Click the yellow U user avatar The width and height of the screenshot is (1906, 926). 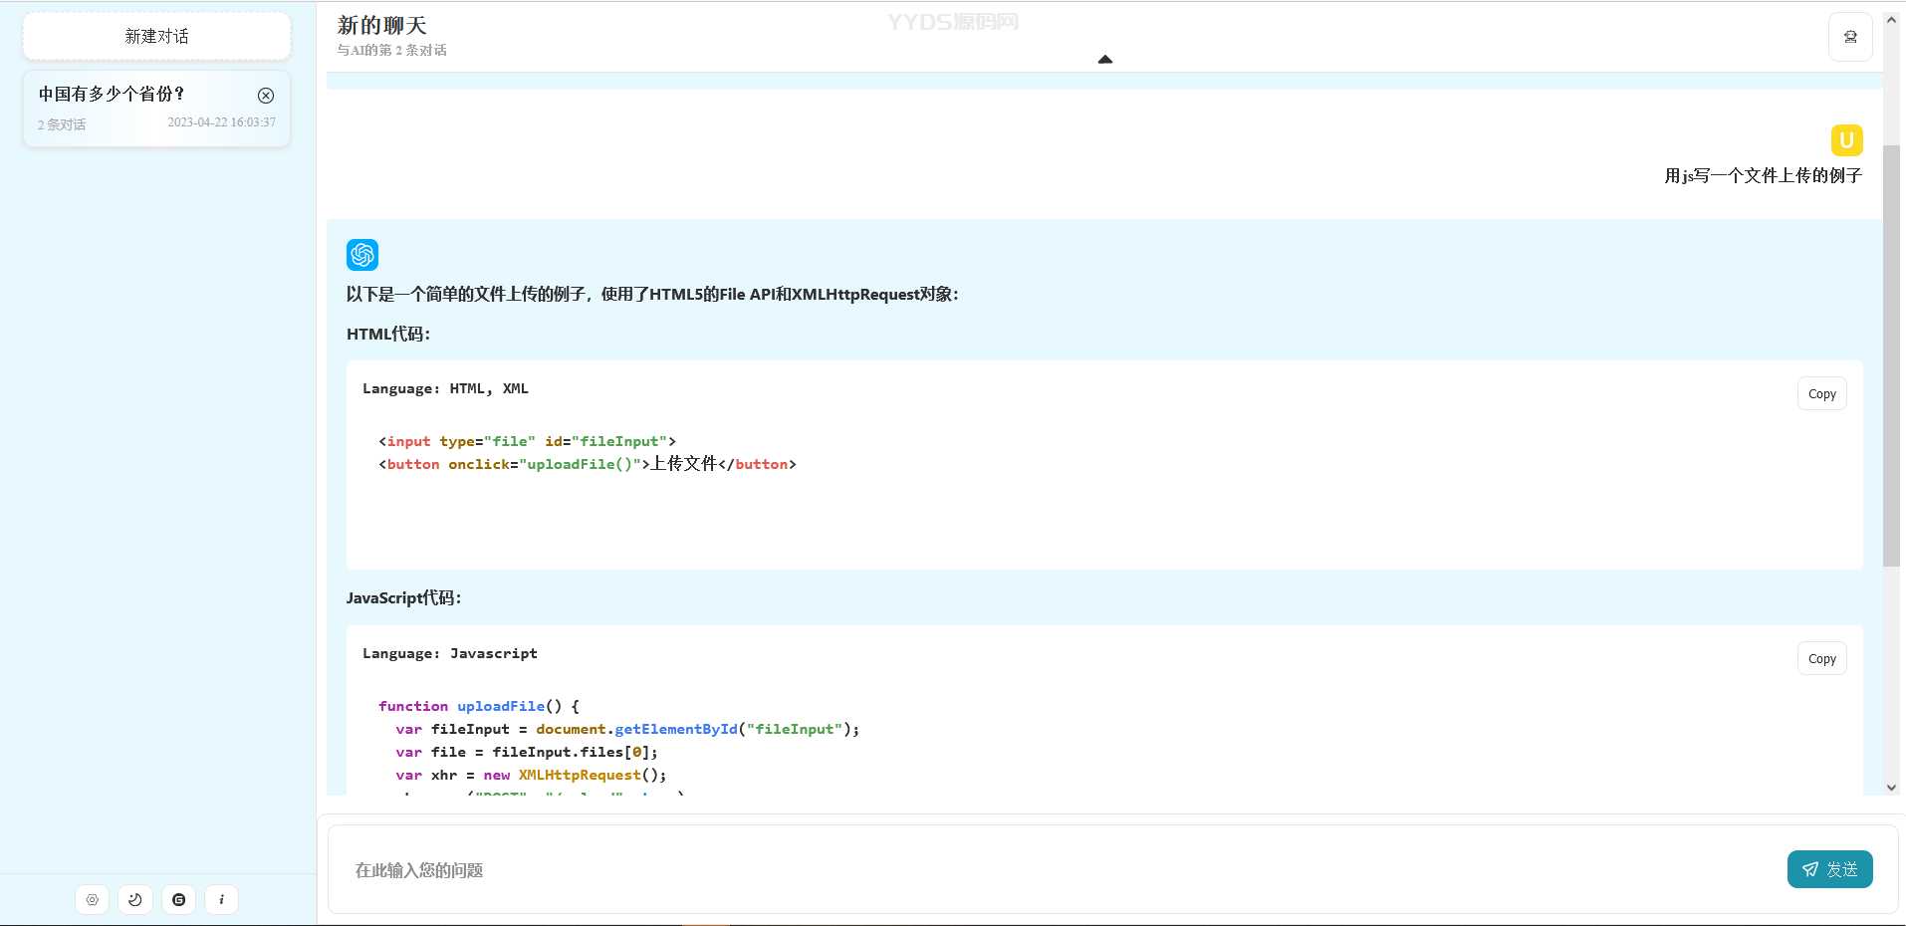click(x=1846, y=140)
